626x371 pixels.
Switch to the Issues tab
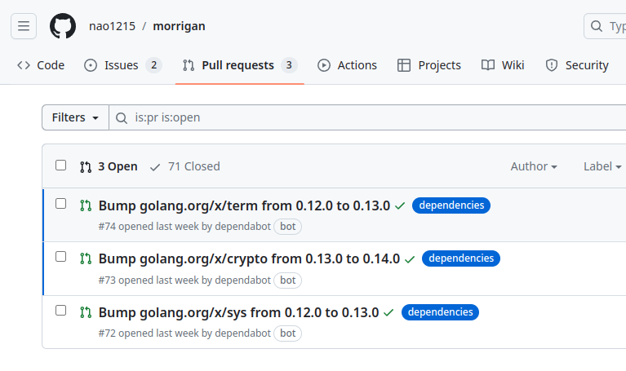(x=122, y=65)
